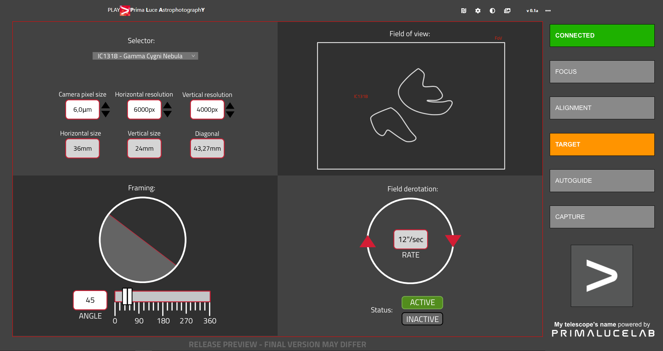
Task: Click the ANGLE input field showing 45
Action: coord(90,300)
